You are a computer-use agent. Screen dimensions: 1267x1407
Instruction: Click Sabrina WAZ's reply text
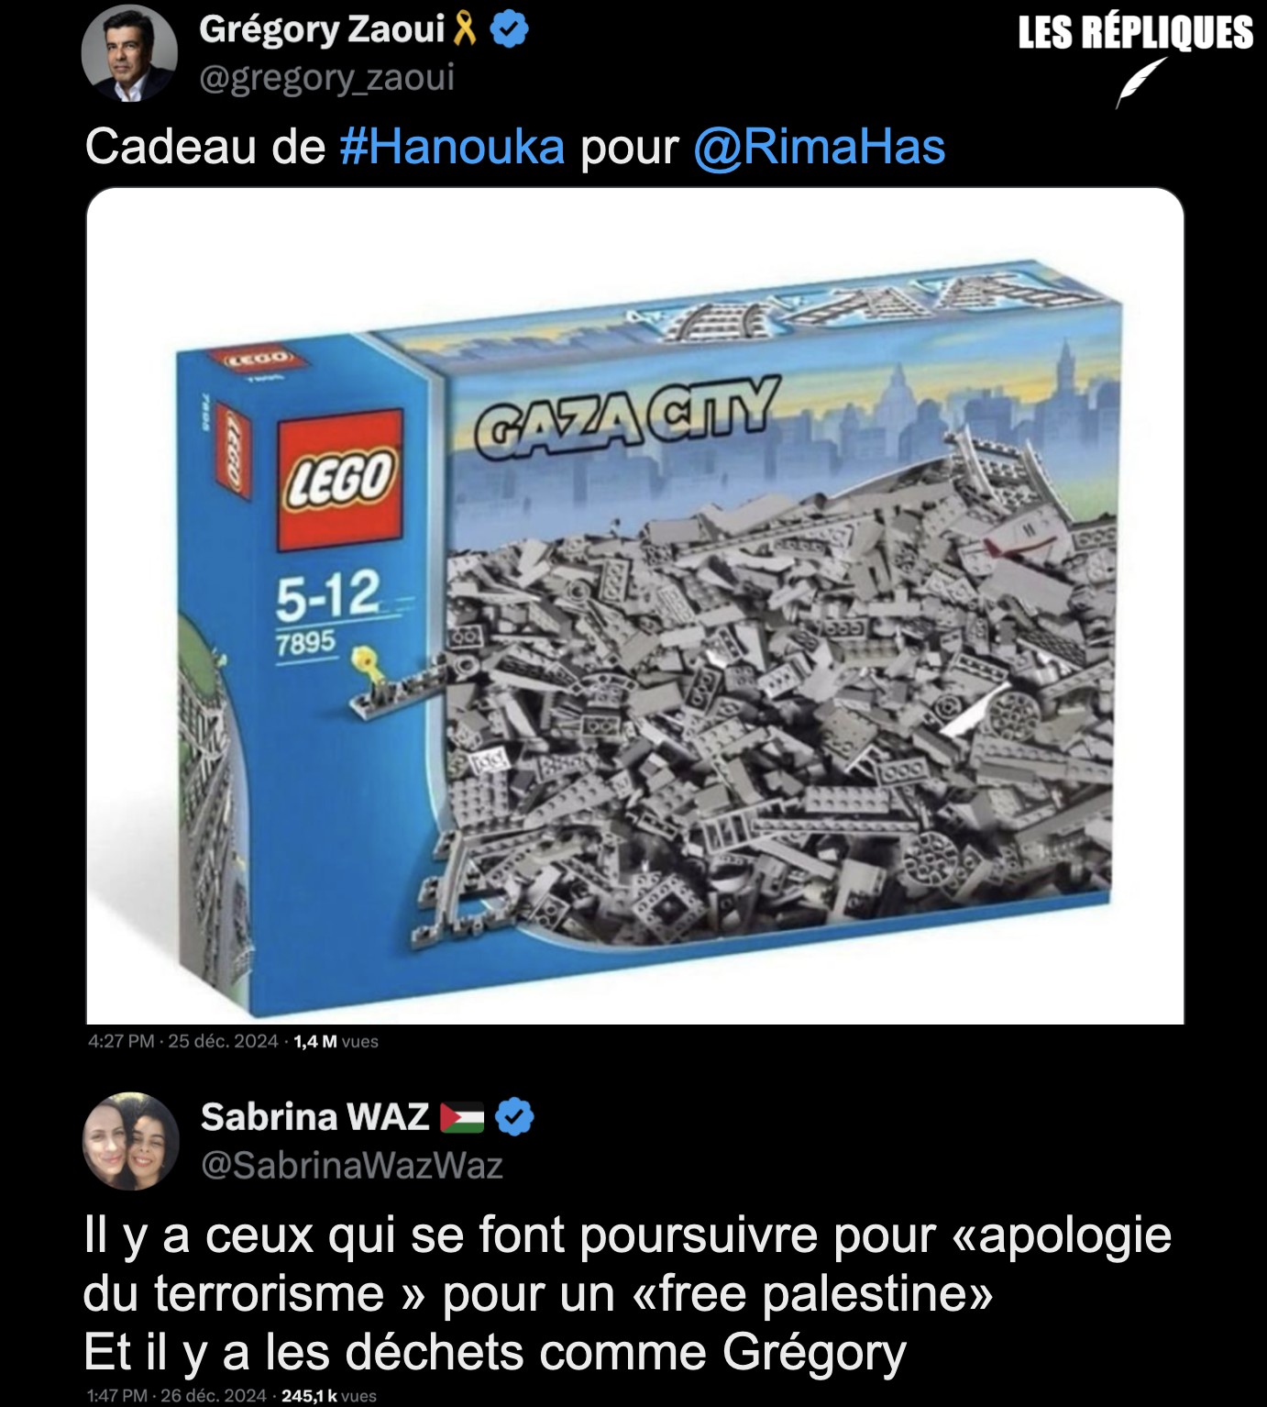point(627,1293)
